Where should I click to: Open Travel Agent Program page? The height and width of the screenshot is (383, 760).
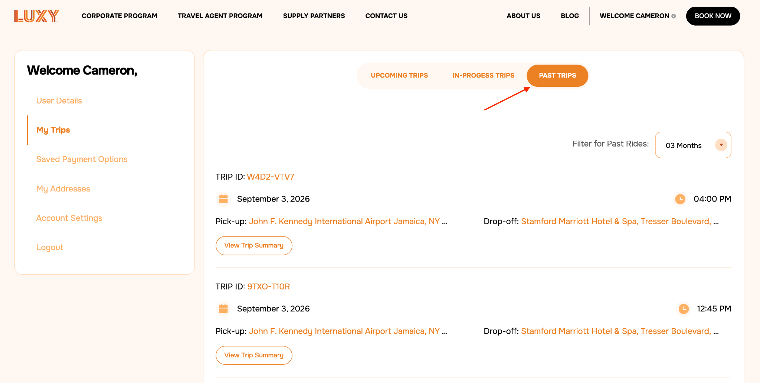(x=220, y=16)
